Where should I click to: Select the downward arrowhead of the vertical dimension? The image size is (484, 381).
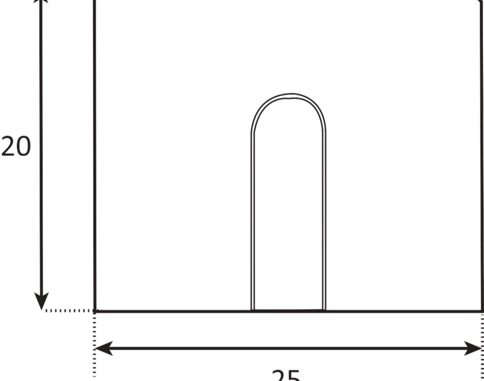[42, 302]
